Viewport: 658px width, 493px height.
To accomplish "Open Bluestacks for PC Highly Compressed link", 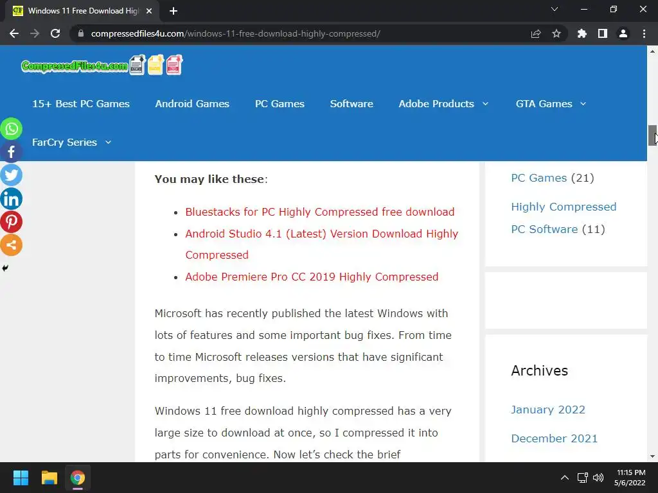I will [320, 212].
